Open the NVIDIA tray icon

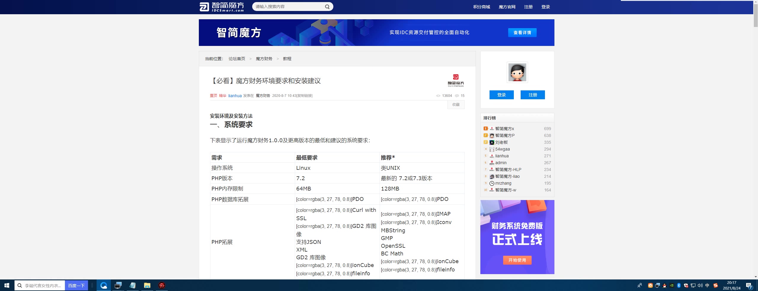pyautogui.click(x=671, y=285)
